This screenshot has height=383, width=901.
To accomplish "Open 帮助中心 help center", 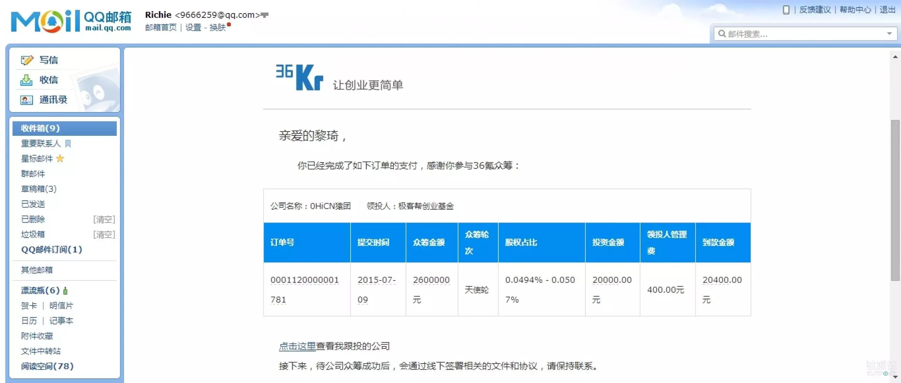I will tap(855, 10).
